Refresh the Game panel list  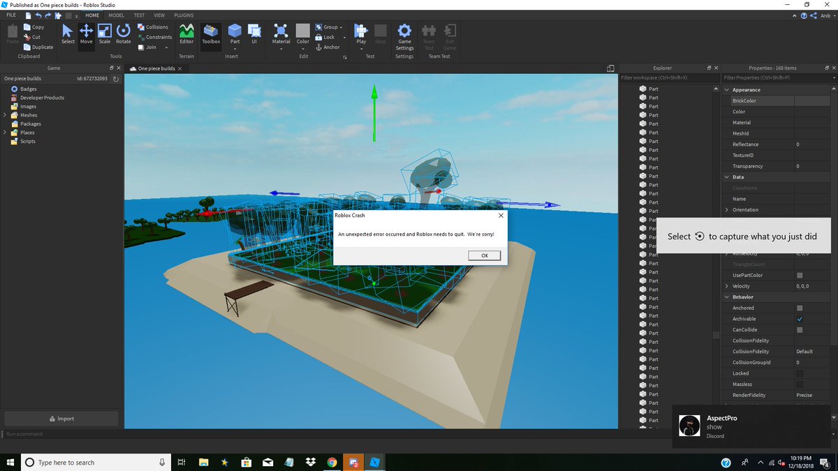point(116,79)
